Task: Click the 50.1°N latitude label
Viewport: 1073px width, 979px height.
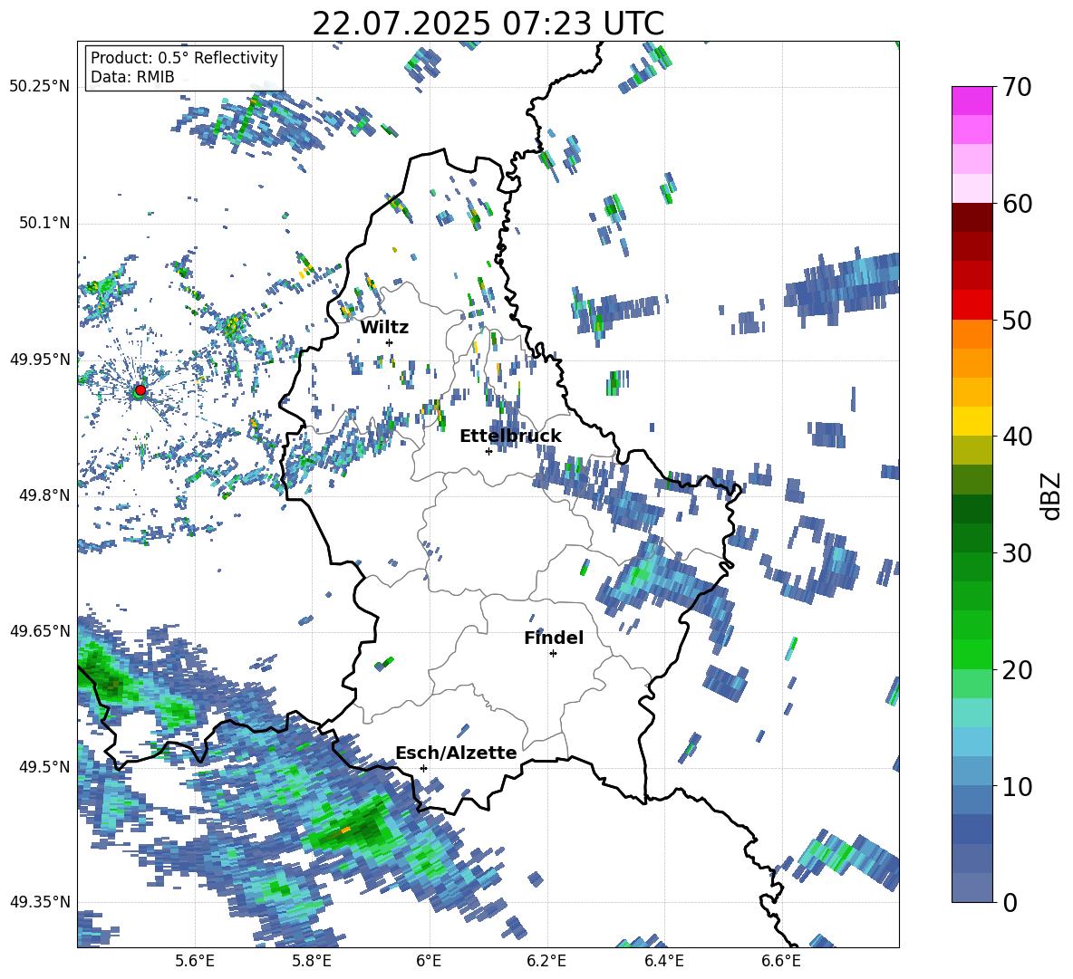Action: coord(43,224)
